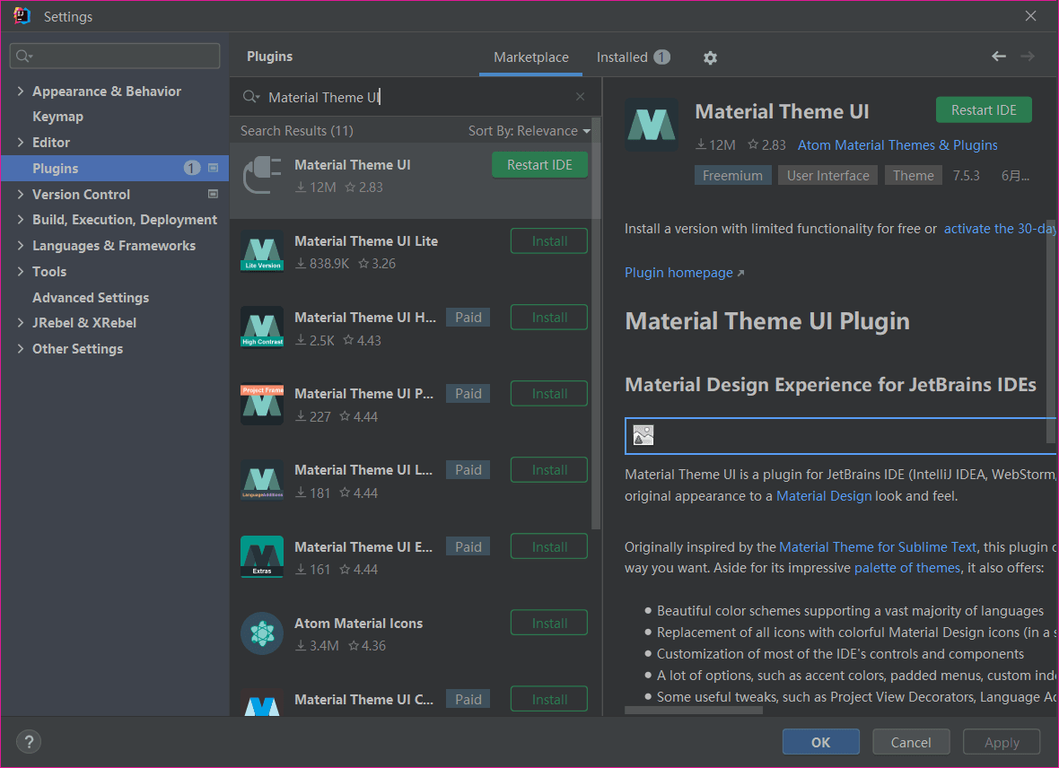Screen dimensions: 1059x768
Task: Select Plugins in the settings tree
Action: click(115, 168)
